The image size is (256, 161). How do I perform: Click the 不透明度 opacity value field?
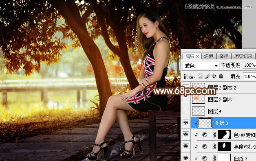(249, 65)
